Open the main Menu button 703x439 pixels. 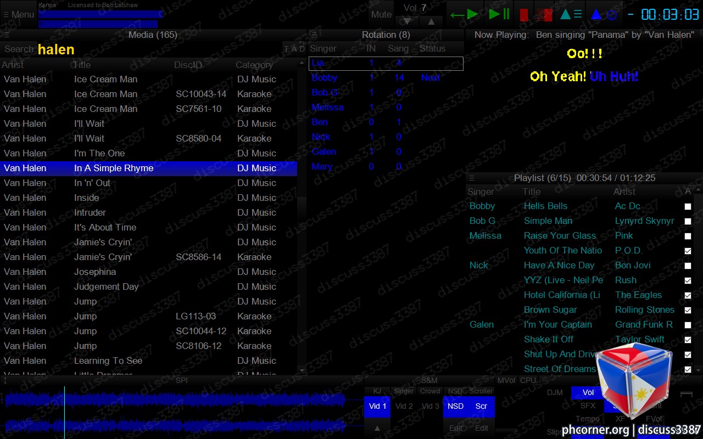click(19, 15)
